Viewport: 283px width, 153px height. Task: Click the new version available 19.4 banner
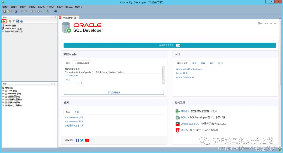coord(170,45)
